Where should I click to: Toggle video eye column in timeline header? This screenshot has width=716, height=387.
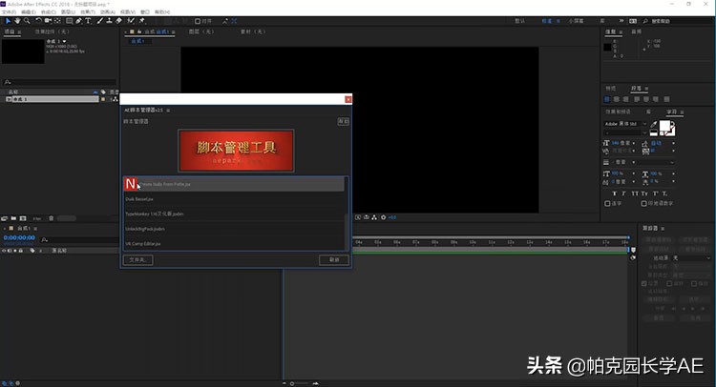(x=4, y=251)
